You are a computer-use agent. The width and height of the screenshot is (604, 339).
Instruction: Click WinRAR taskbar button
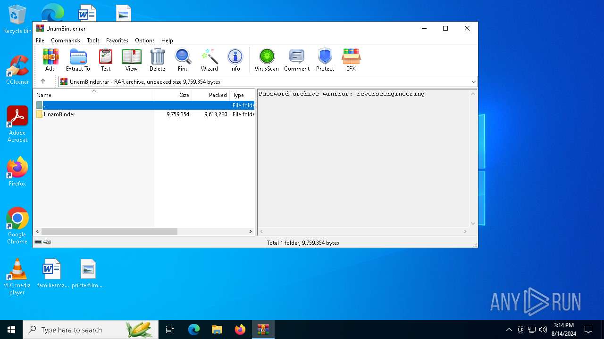click(263, 330)
